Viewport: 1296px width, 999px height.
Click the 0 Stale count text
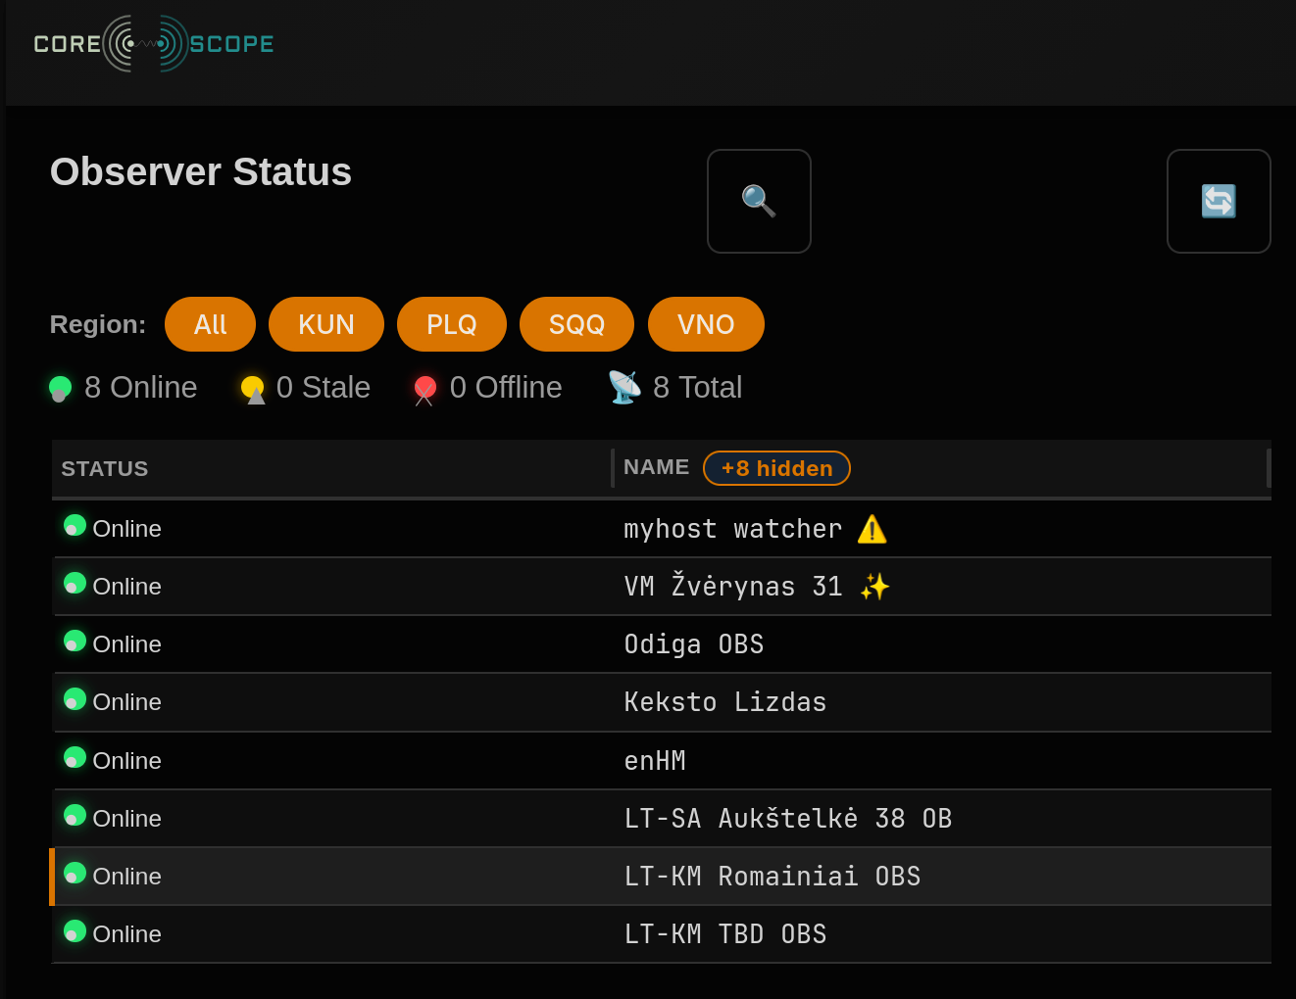(x=324, y=388)
